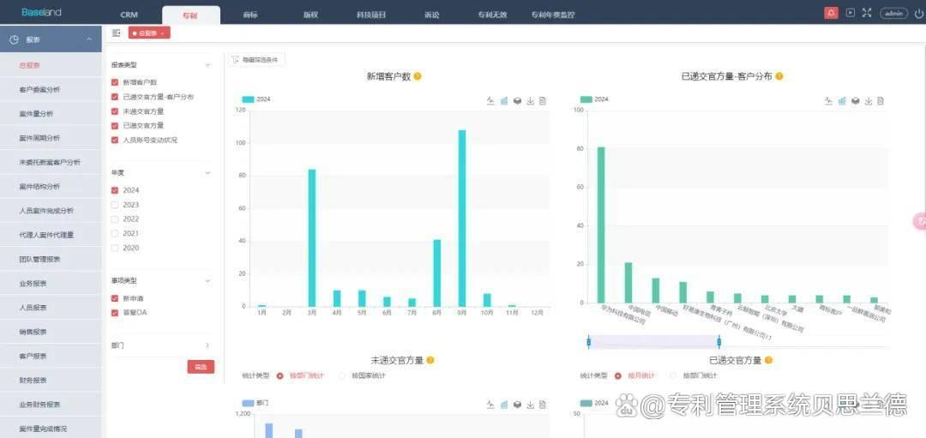Open the red notification bell

(831, 13)
